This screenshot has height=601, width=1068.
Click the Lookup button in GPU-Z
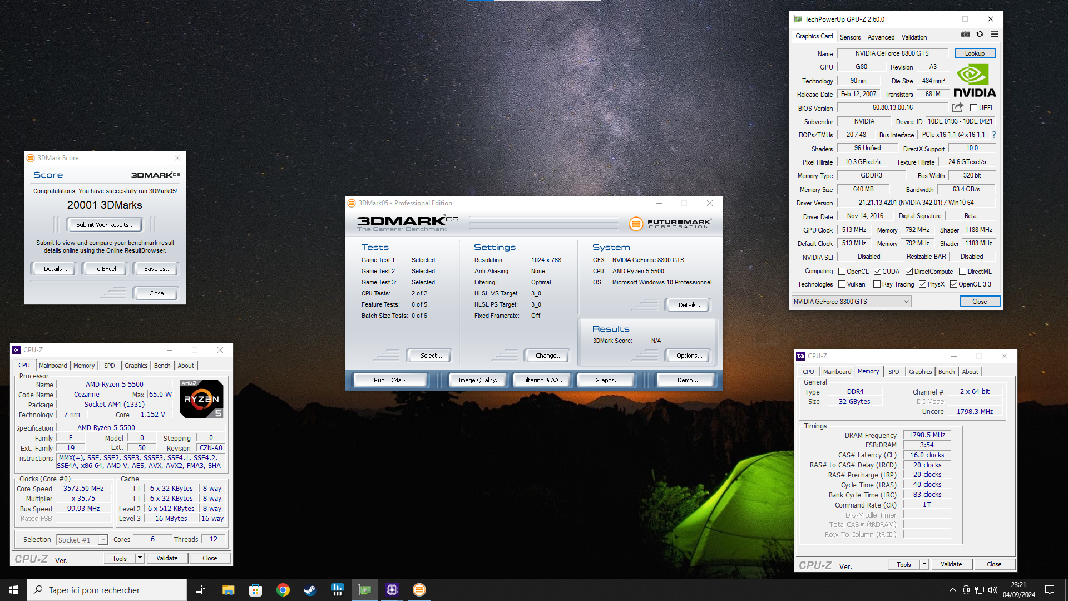point(975,53)
